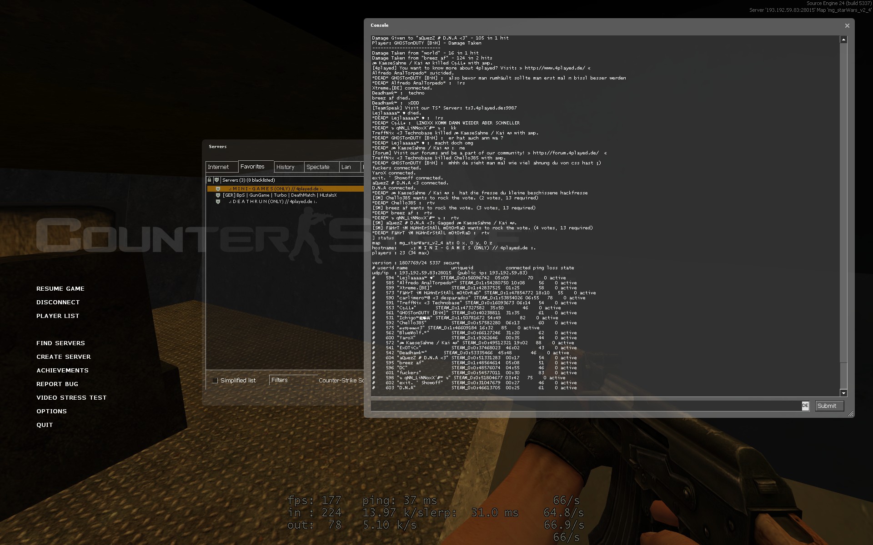The height and width of the screenshot is (545, 873).
Task: Open Options from main menu
Action: click(x=51, y=411)
